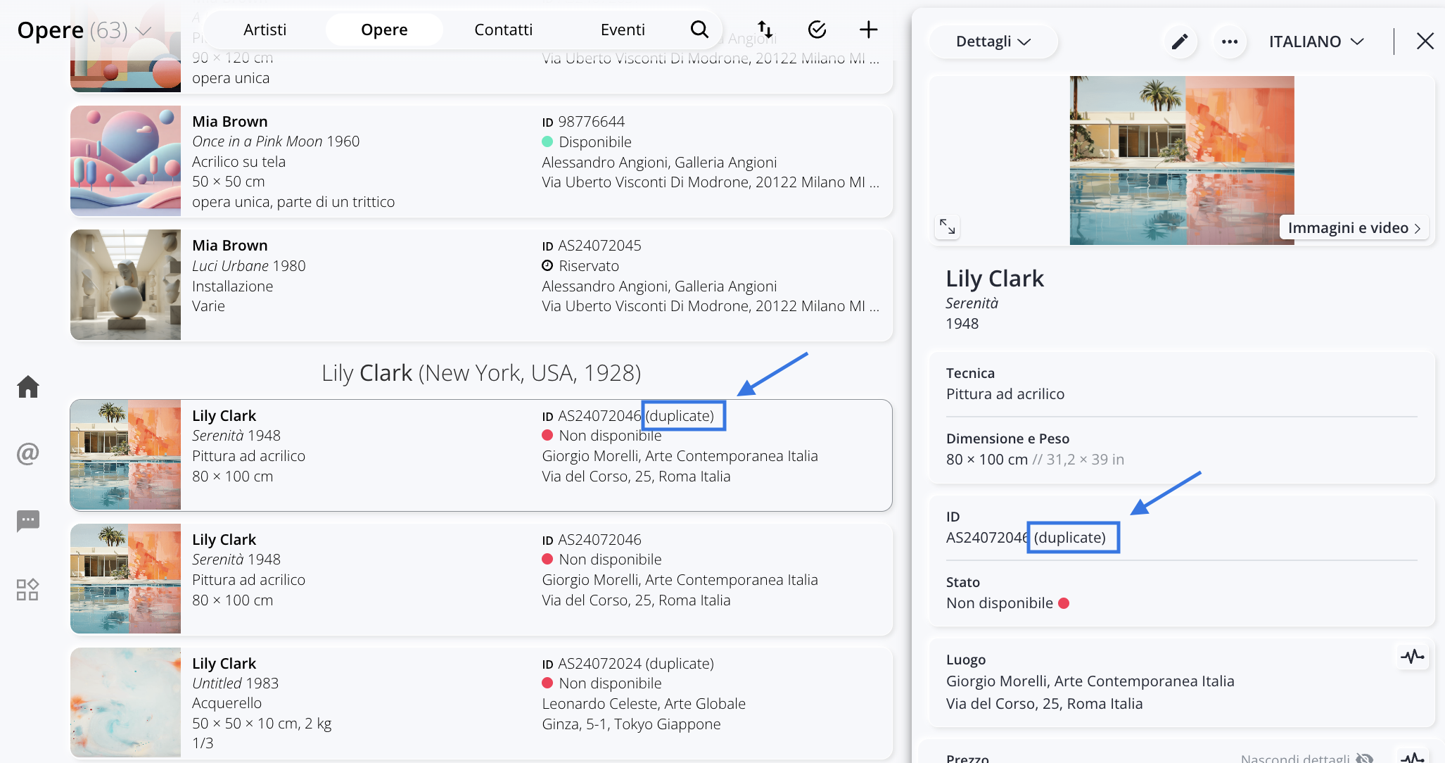Add a new artwork with the plus icon
1445x763 pixels.
[x=868, y=30]
